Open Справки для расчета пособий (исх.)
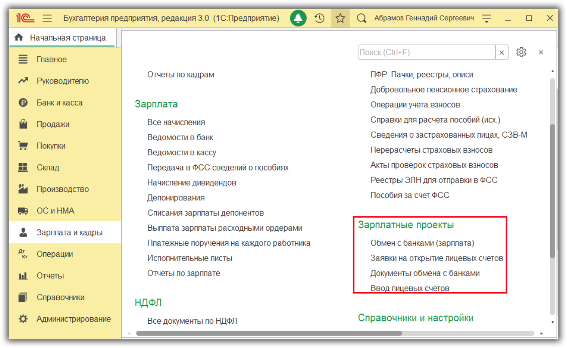This screenshot has height=348, width=567. (x=435, y=120)
